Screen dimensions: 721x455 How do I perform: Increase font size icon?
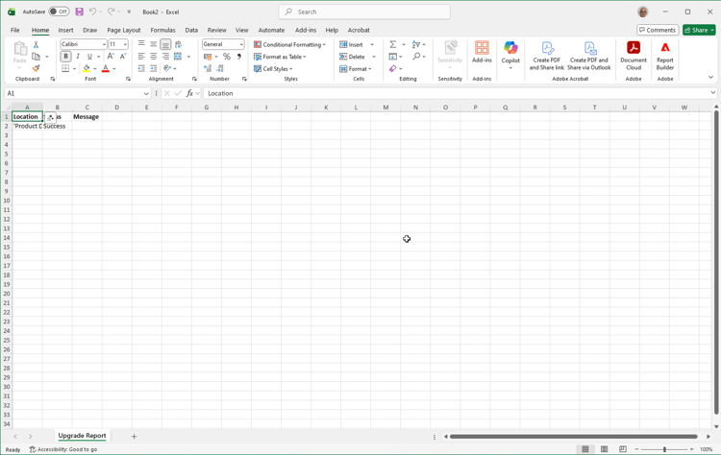click(x=111, y=57)
